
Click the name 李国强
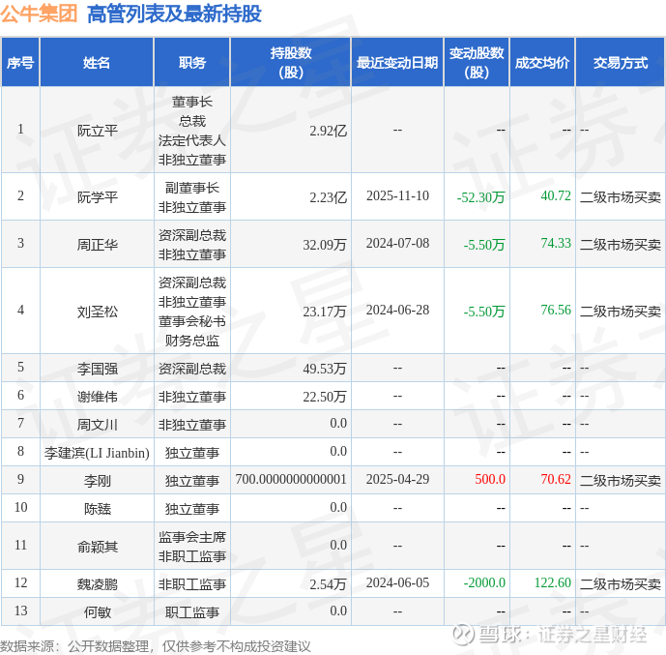98,368
